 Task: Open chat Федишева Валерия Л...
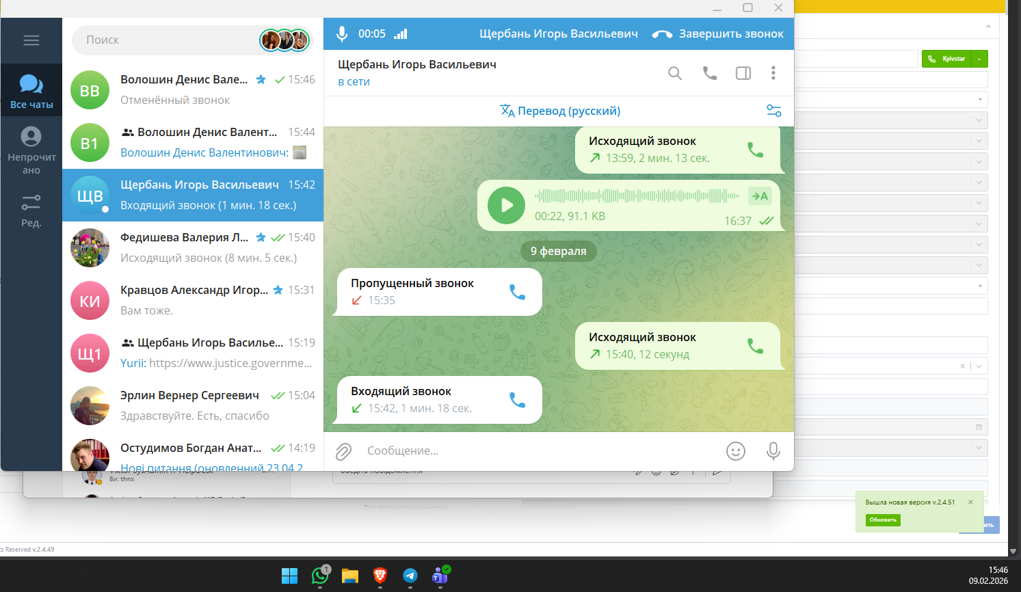(x=193, y=248)
